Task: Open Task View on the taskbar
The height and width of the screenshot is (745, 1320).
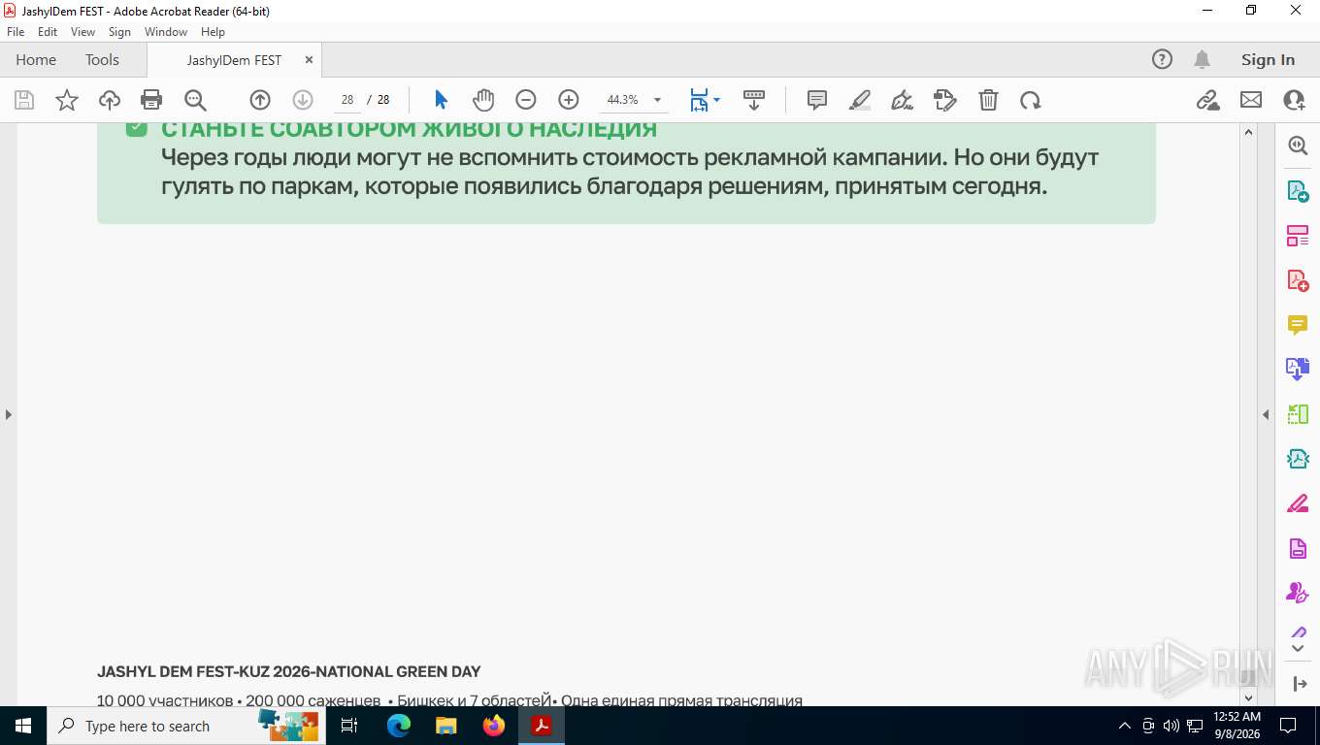Action: point(349,726)
